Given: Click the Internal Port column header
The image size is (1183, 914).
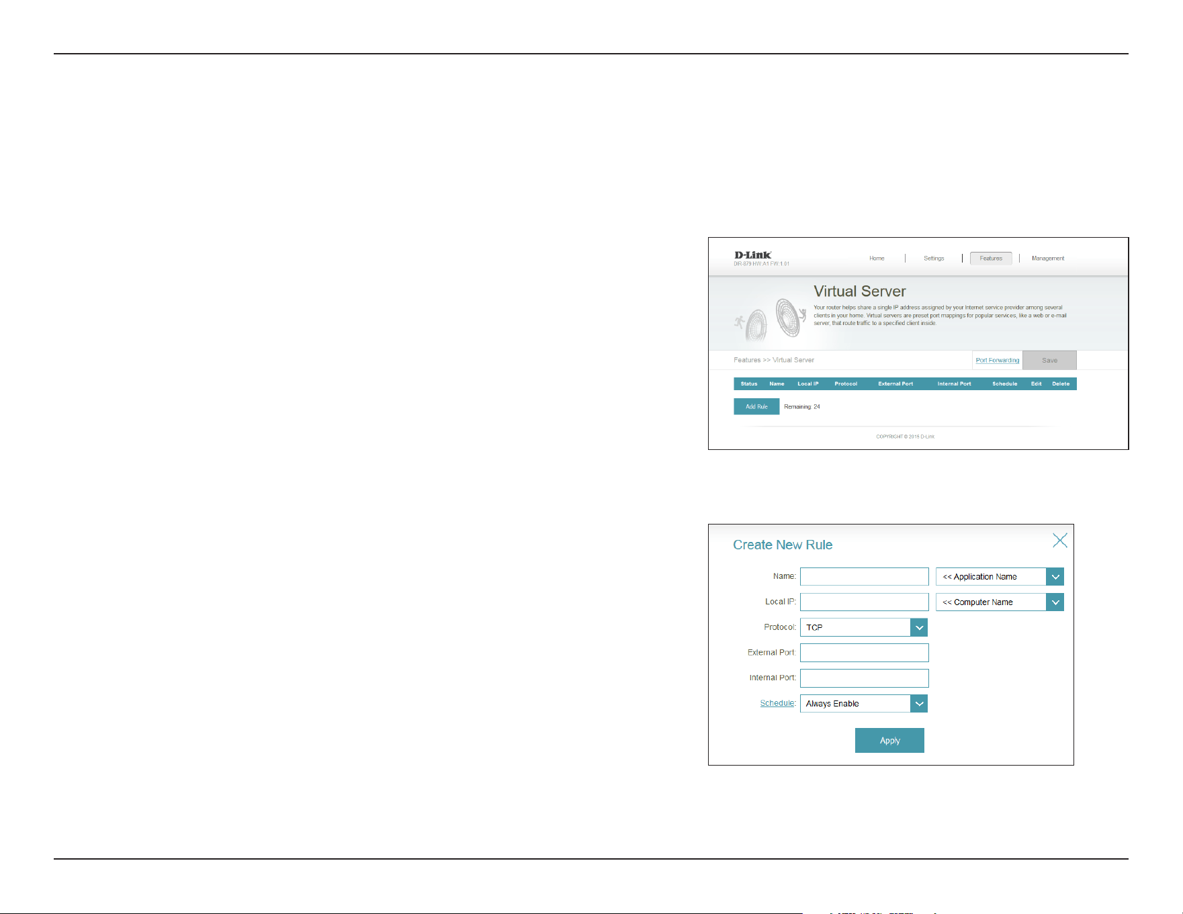Looking at the screenshot, I should click(954, 384).
